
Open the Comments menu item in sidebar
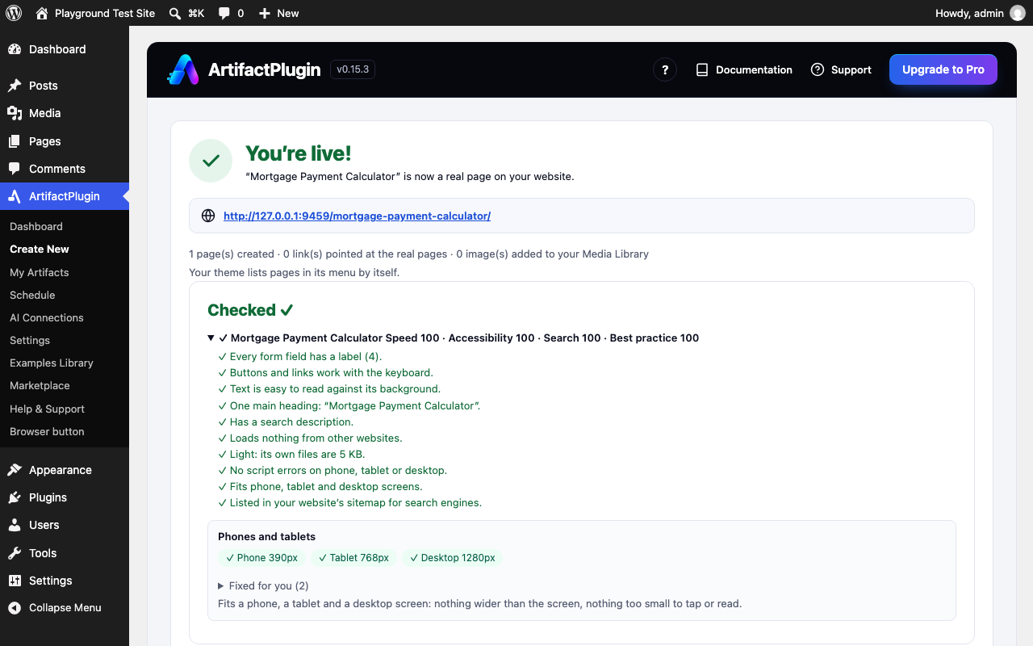pos(65,169)
